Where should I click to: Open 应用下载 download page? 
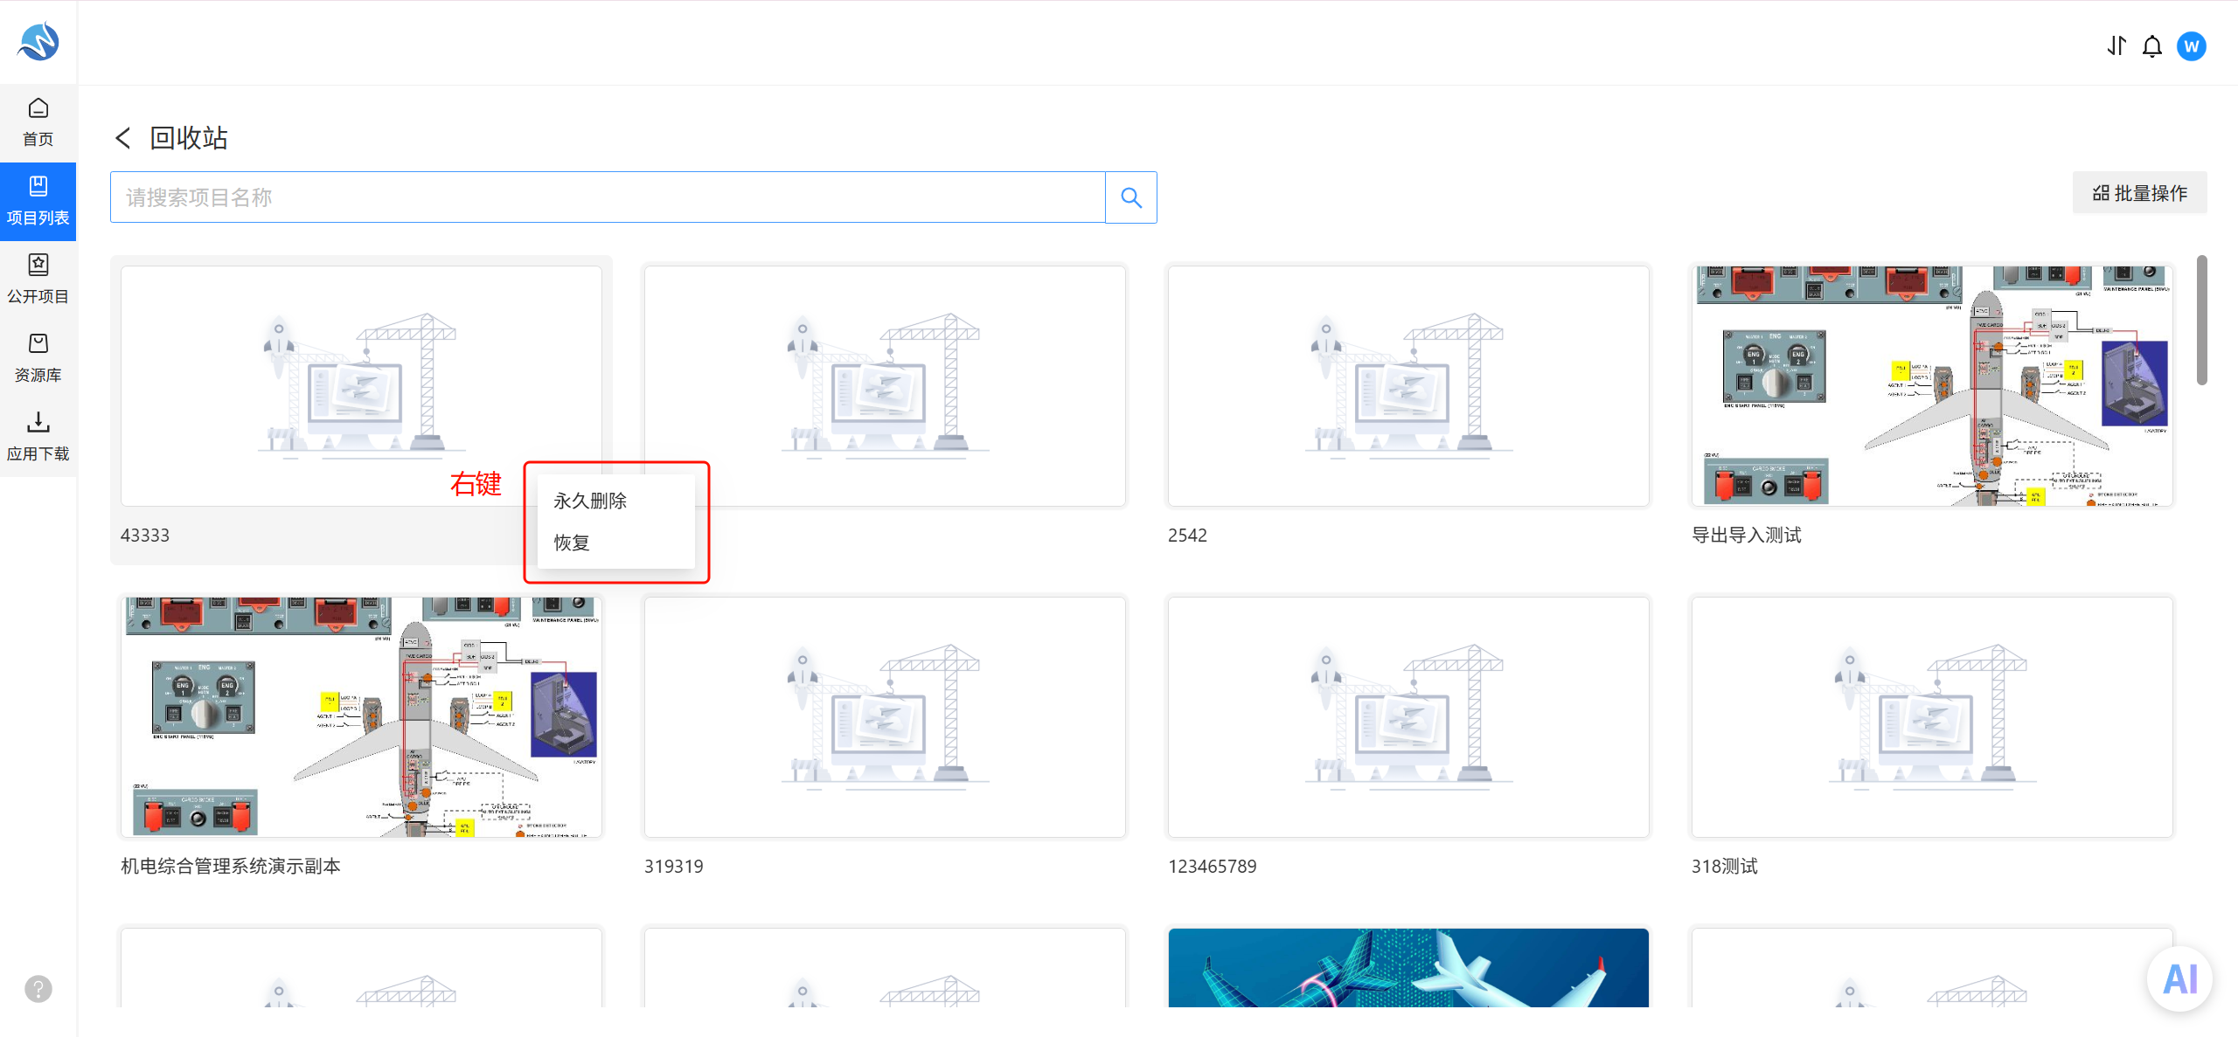click(x=38, y=437)
